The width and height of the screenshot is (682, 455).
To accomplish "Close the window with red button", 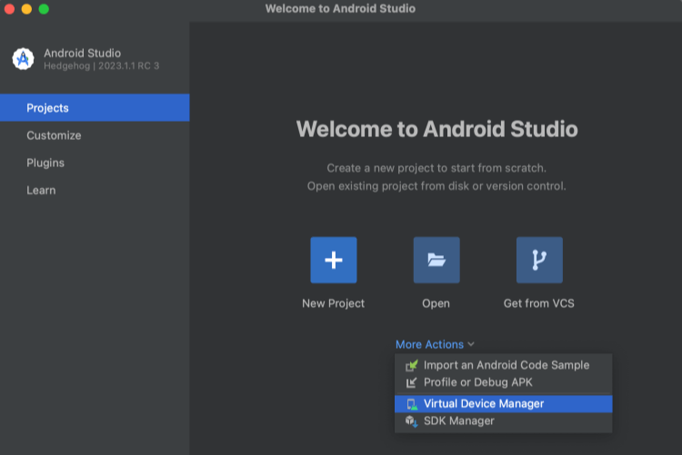I will 10,9.
